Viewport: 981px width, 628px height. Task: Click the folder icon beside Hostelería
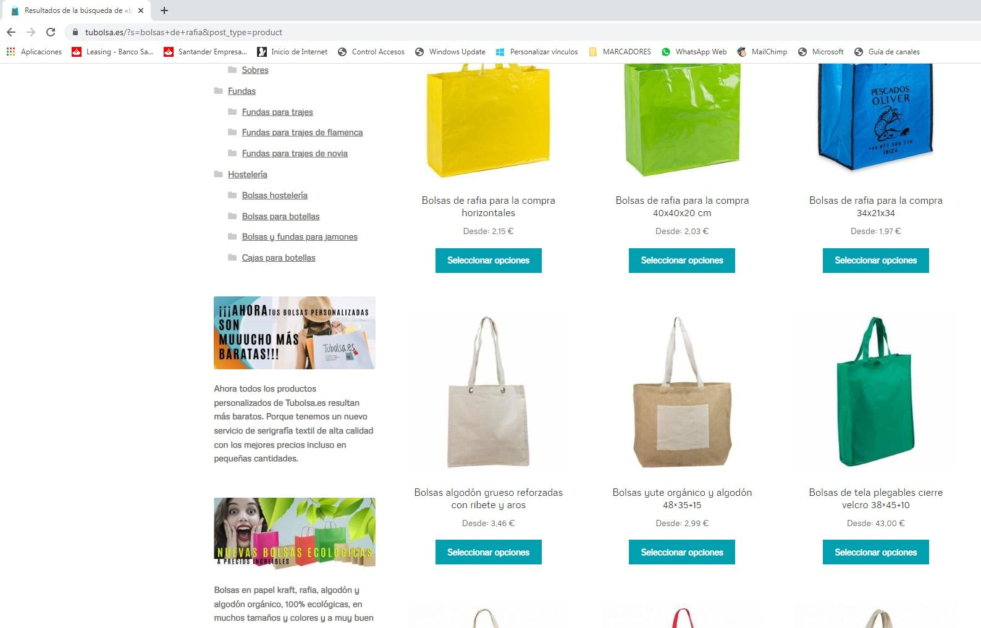218,174
